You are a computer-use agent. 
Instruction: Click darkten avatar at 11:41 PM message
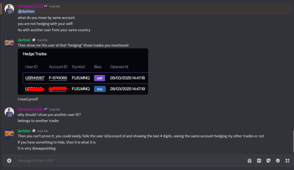(9, 43)
